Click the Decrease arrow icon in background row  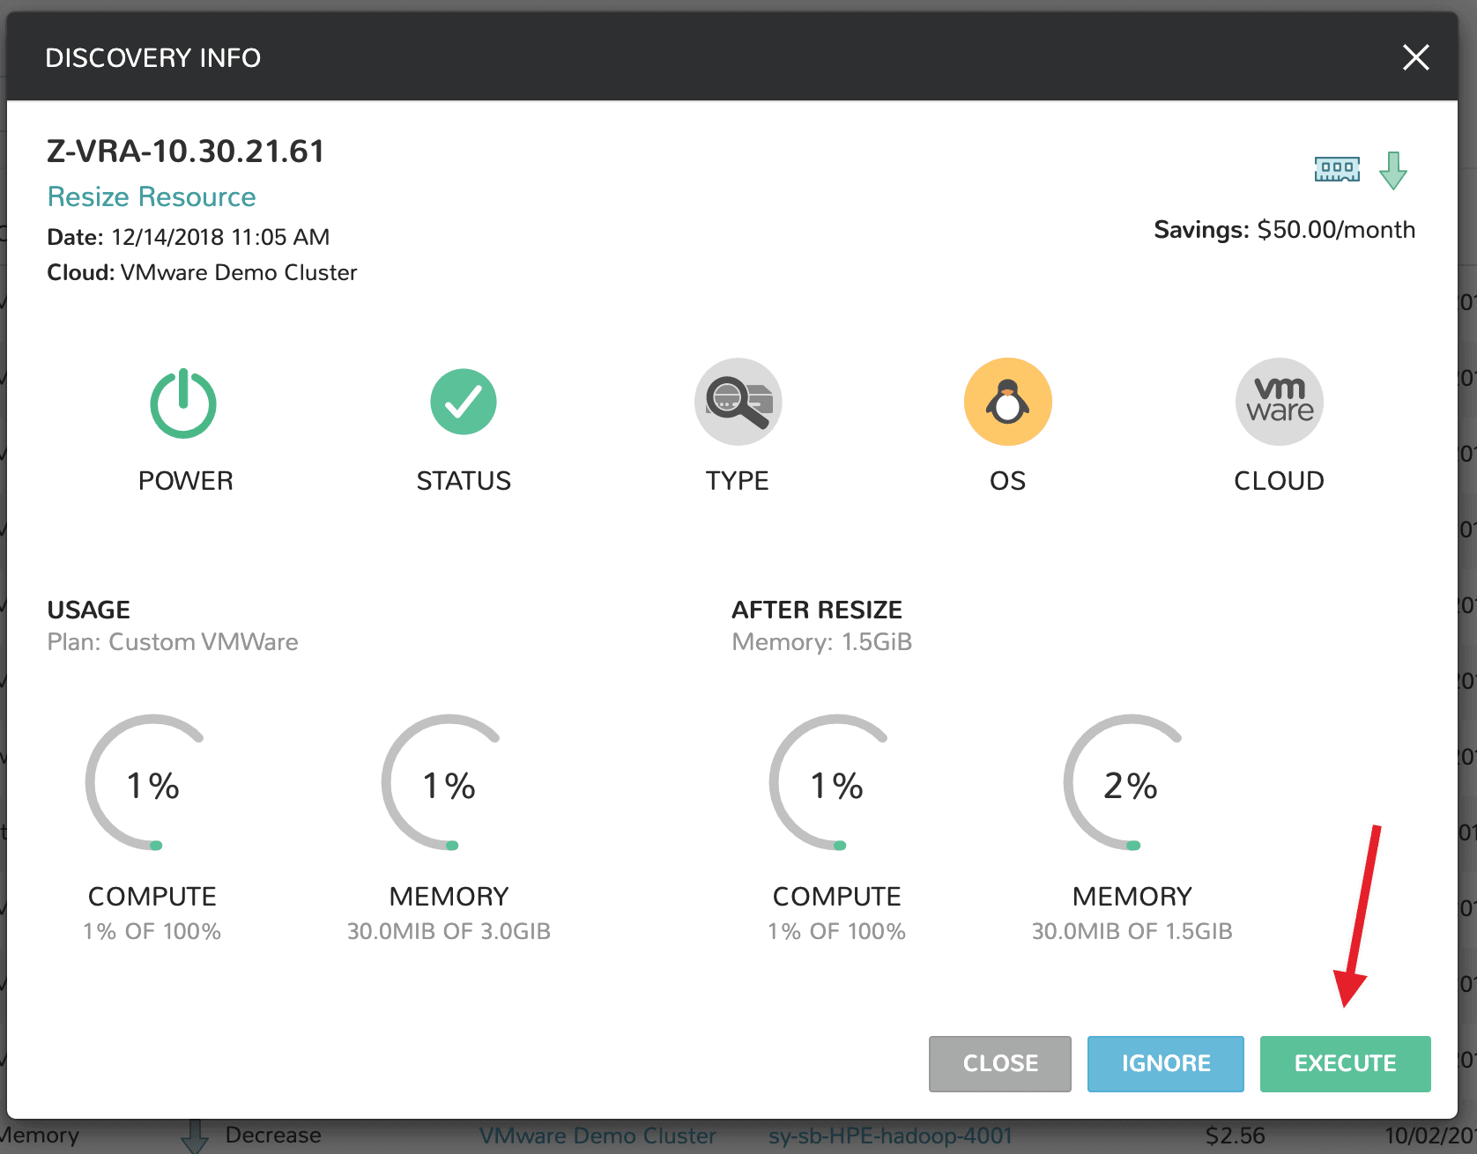tap(195, 1136)
